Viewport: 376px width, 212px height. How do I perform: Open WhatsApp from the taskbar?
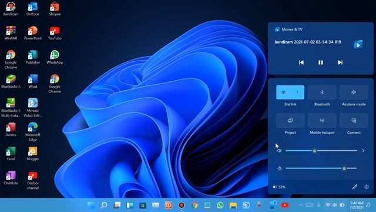[220, 205]
